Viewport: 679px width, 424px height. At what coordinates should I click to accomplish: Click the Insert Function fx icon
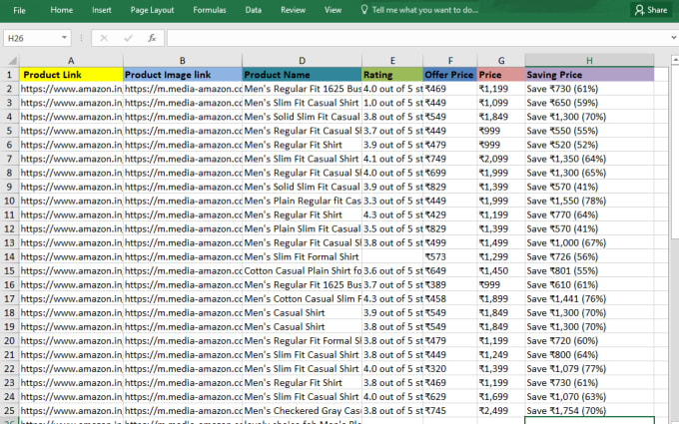click(x=152, y=38)
